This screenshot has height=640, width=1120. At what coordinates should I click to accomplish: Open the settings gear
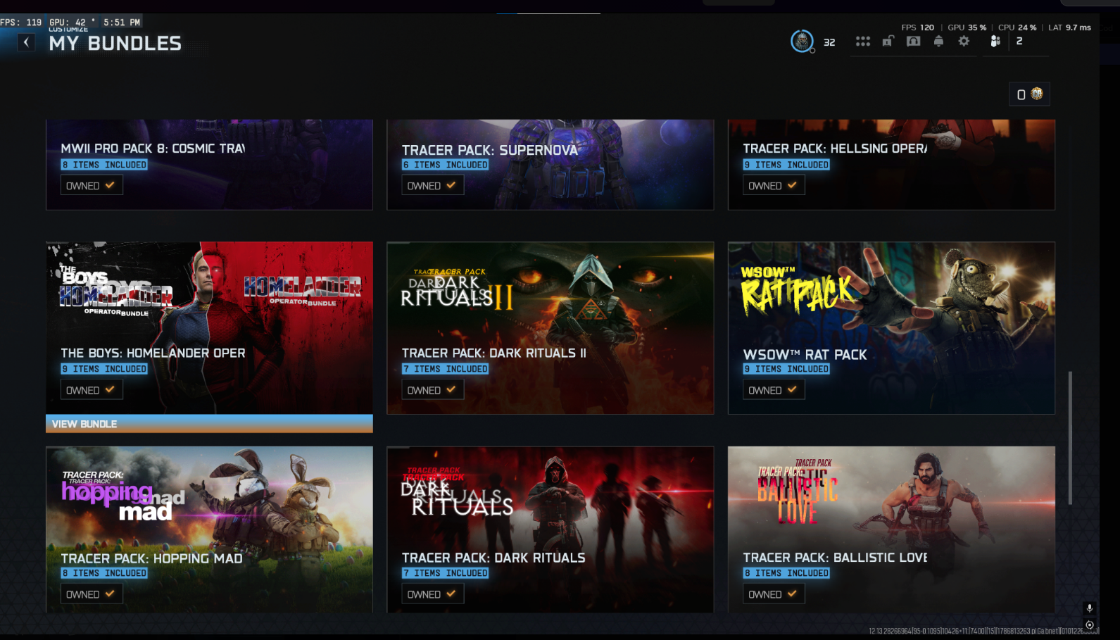point(964,42)
